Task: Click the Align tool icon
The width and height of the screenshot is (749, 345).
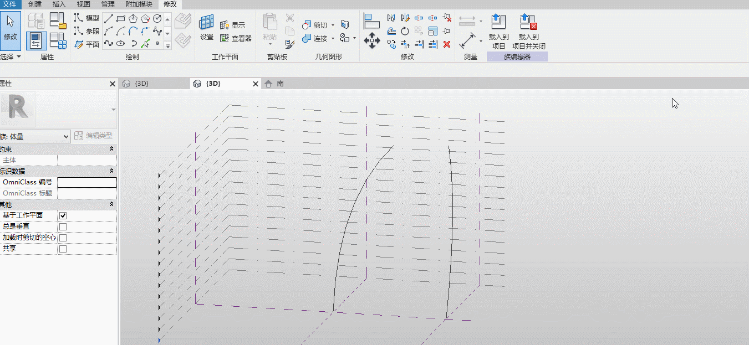Action: point(371,21)
